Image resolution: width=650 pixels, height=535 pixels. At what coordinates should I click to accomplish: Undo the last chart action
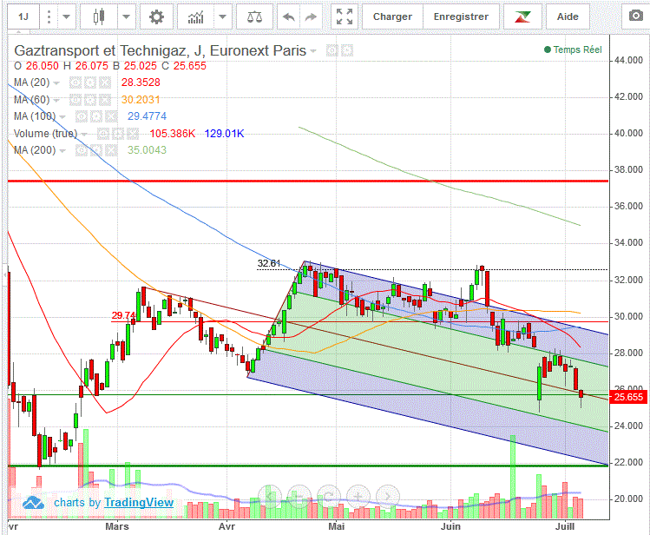288,17
